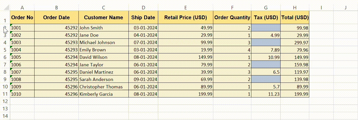Viewport: 358px width, 120px height.
Task: Select column G header
Action: pos(266,8)
